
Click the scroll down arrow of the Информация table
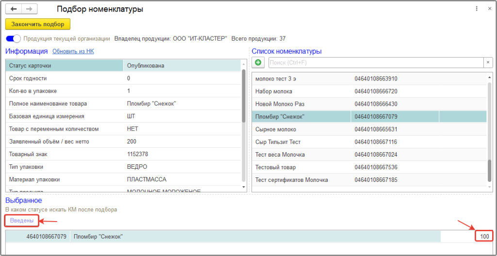point(244,187)
